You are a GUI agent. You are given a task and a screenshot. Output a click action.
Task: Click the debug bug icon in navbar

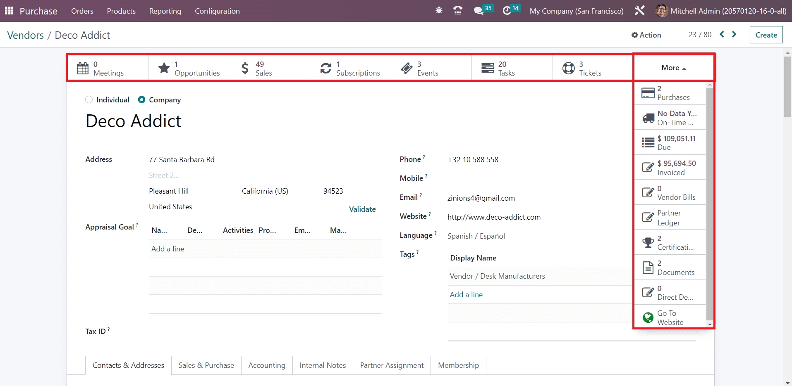[439, 11]
